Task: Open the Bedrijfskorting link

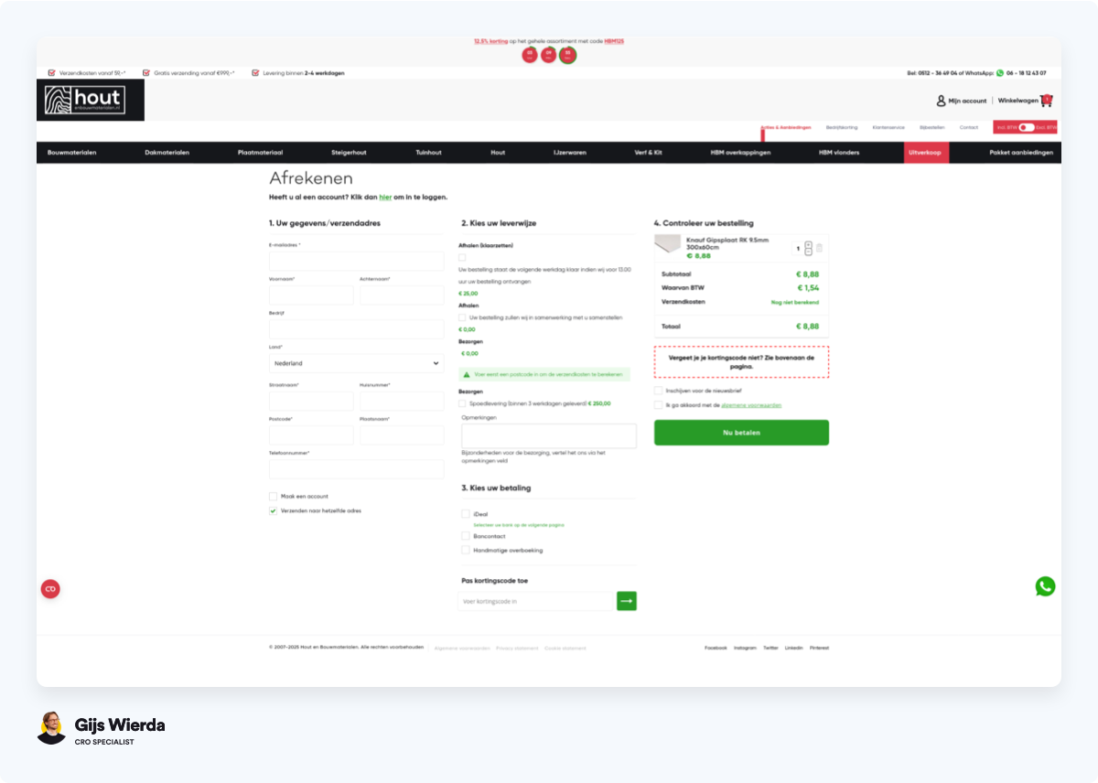Action: coord(842,127)
